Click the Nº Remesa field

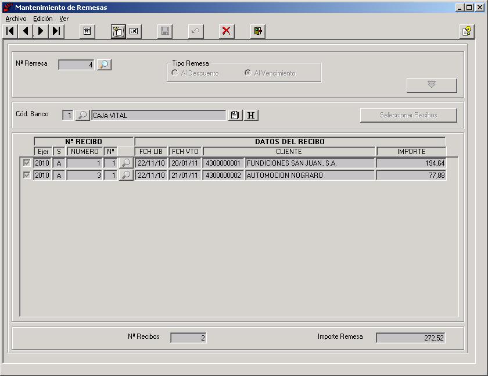tap(76, 65)
